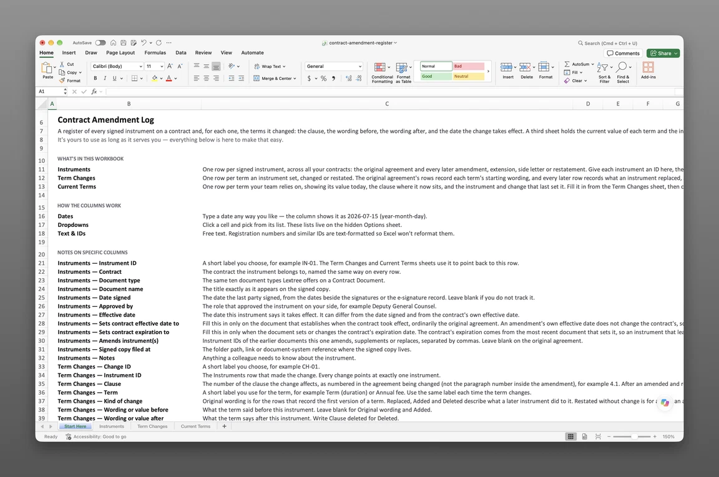Open Sort & Filter menu
The image size is (719, 477).
(x=604, y=72)
